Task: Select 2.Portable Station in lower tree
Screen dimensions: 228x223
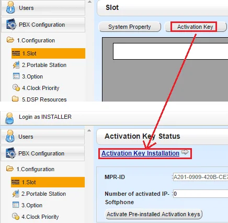Action: 43,194
